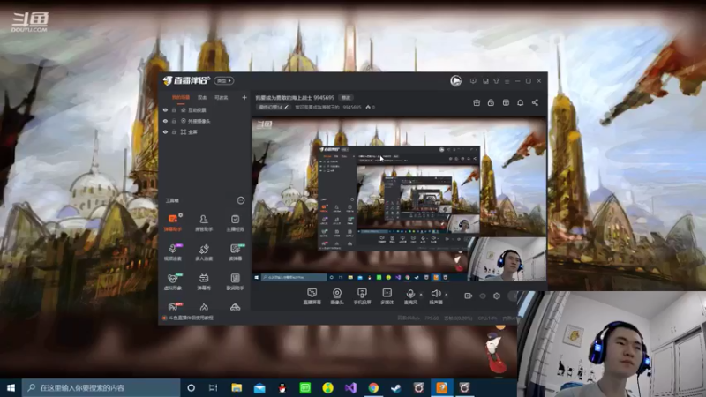Click the Windows taskbar search box

pyautogui.click(x=101, y=387)
